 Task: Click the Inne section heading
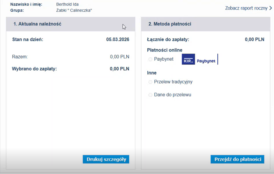[152, 73]
